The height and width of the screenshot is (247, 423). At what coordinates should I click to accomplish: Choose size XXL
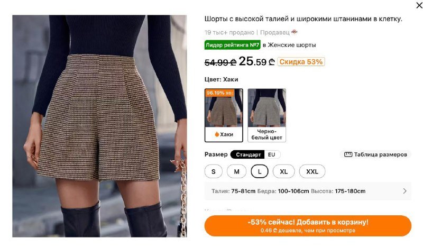pos(312,171)
